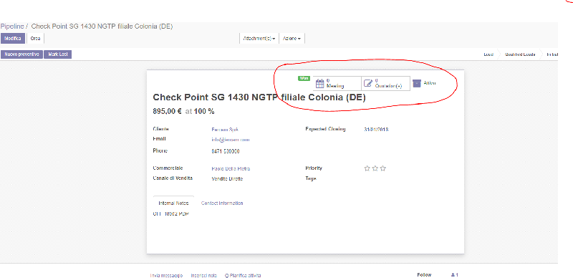Click the Follow button
The height and width of the screenshot is (278, 573).
(x=424, y=274)
